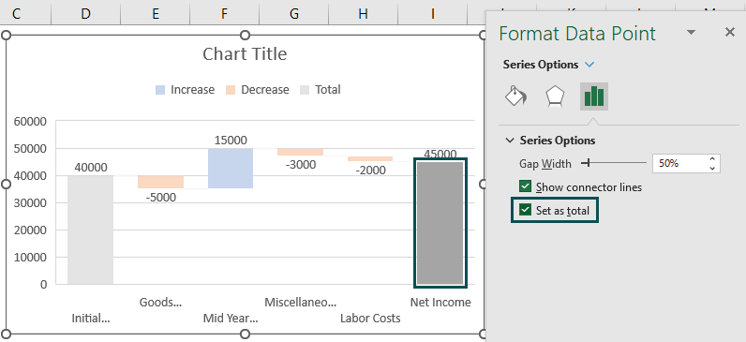Select the Total legend entry

point(321,90)
